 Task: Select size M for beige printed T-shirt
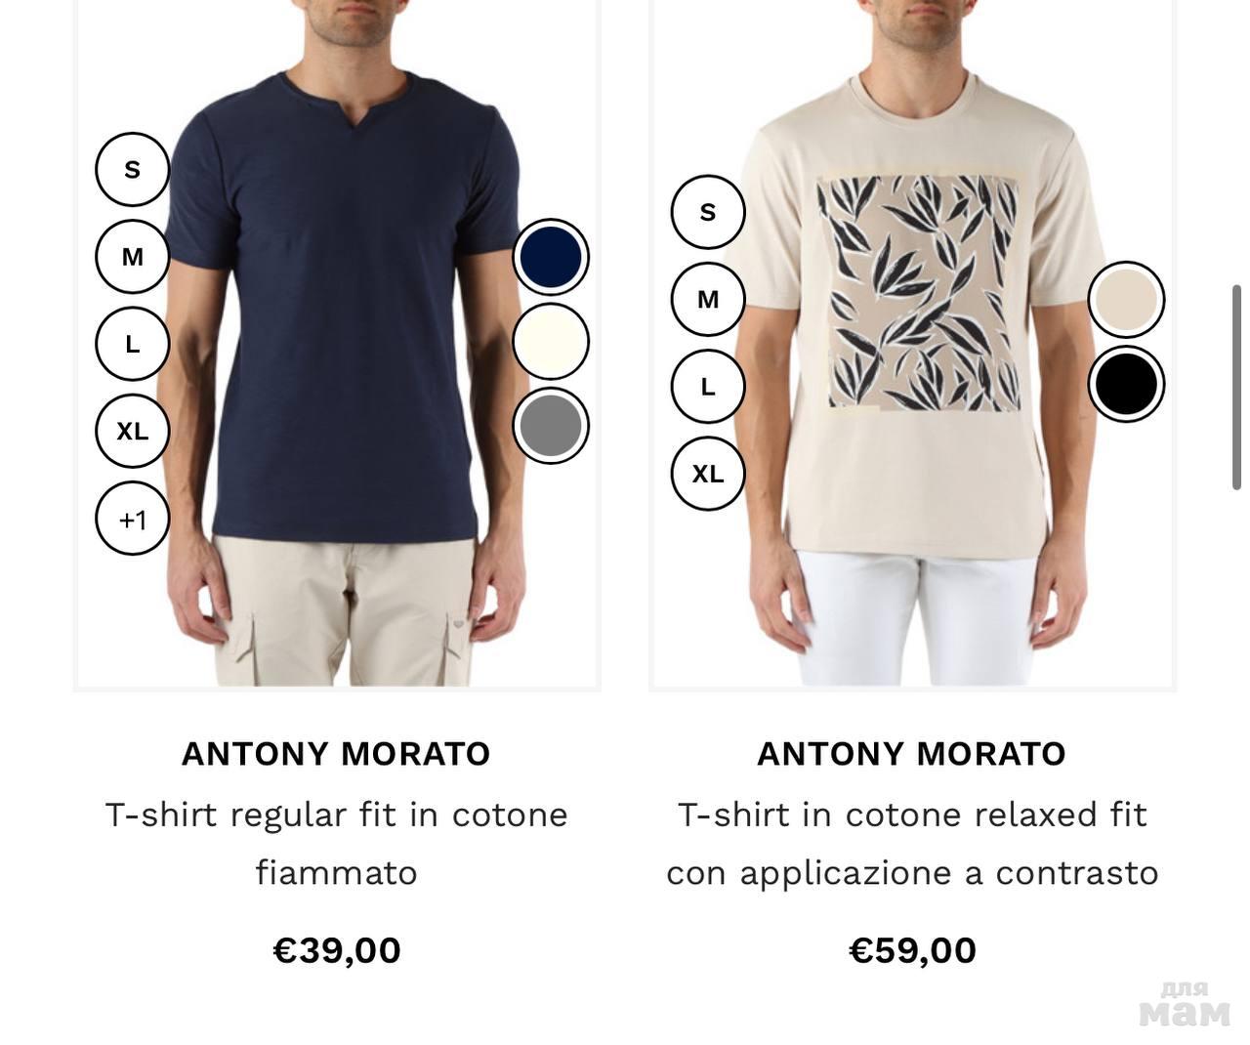(708, 300)
